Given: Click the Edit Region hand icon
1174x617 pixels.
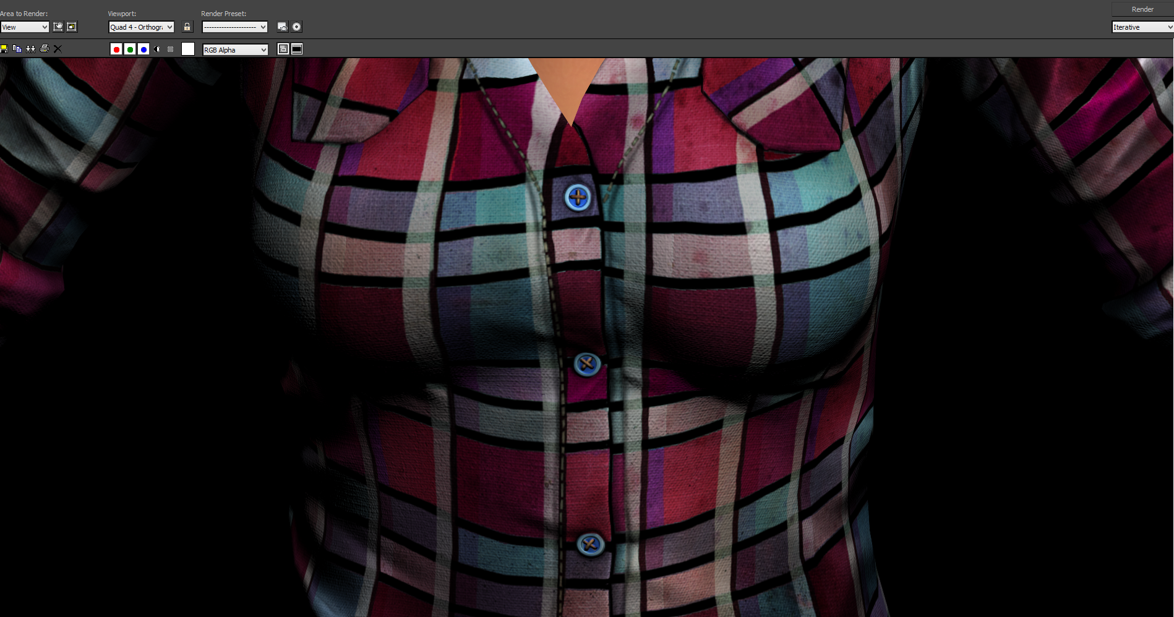Looking at the screenshot, I should (x=58, y=27).
